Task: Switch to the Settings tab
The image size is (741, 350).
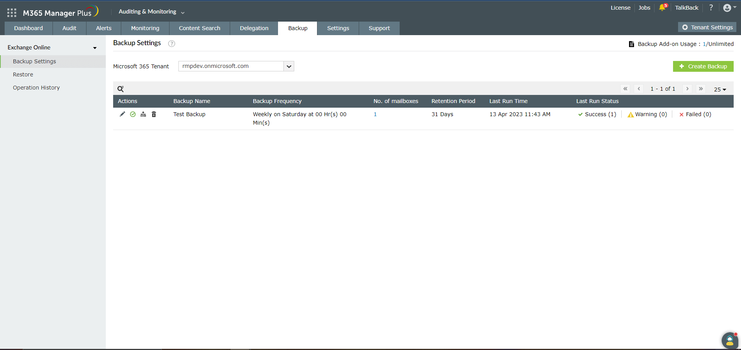Action: tap(338, 28)
